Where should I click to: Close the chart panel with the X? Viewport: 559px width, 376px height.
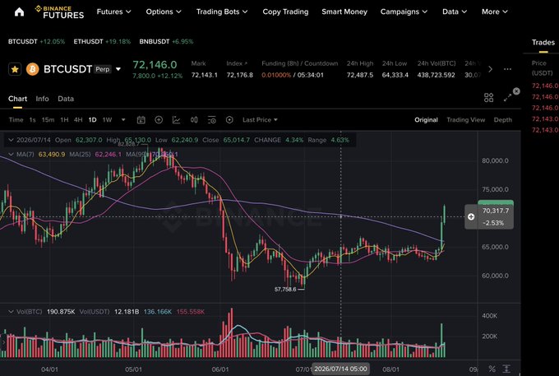516,91
